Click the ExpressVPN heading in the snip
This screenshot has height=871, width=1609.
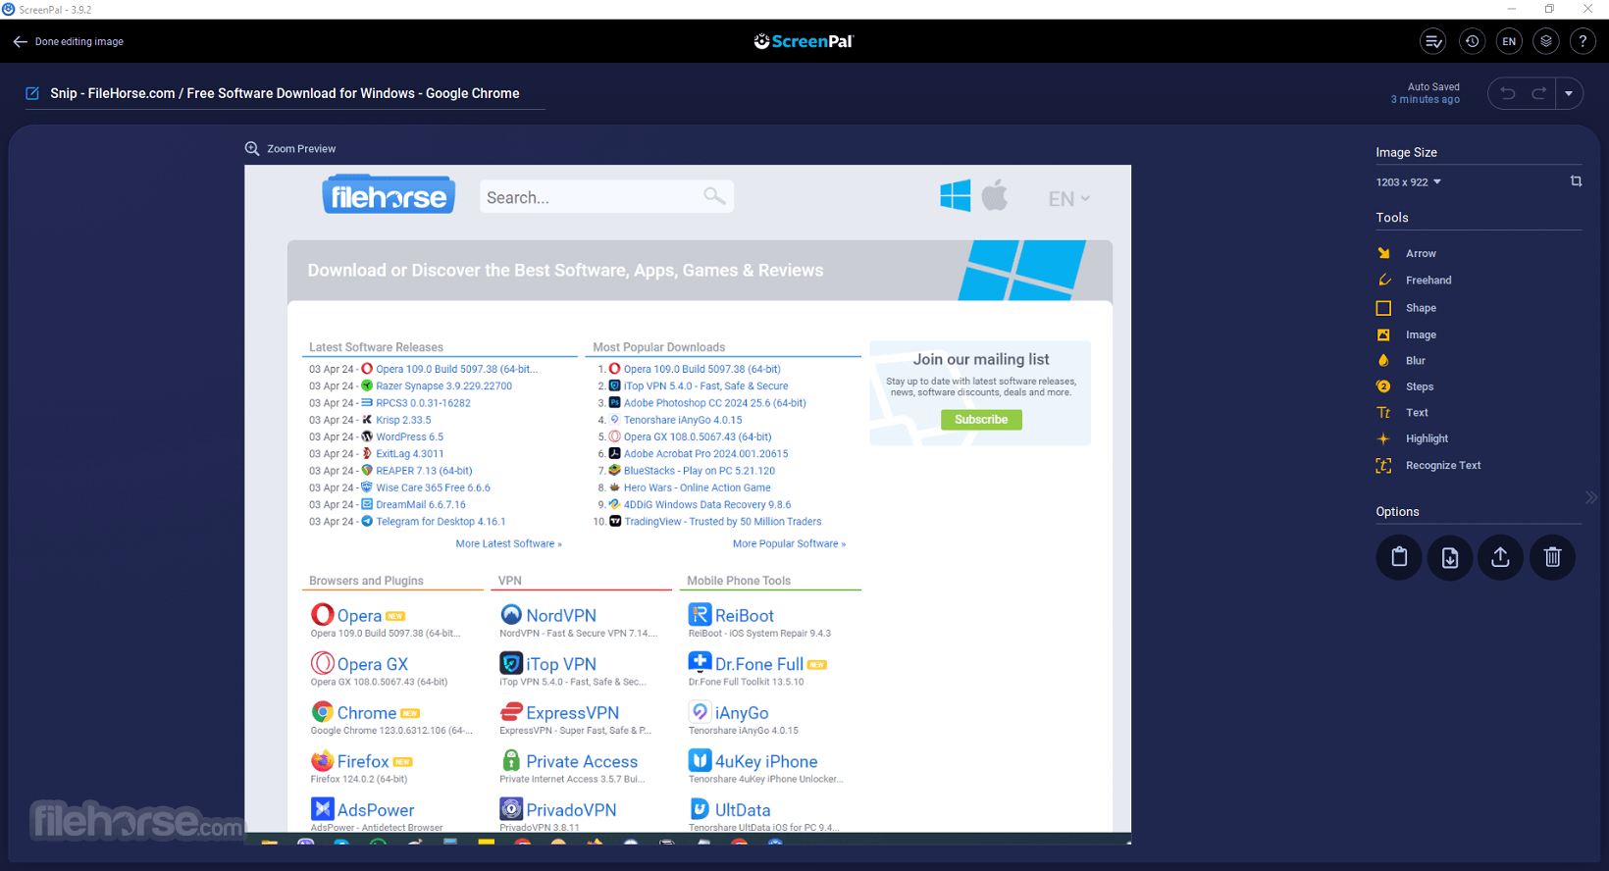pyautogui.click(x=572, y=713)
